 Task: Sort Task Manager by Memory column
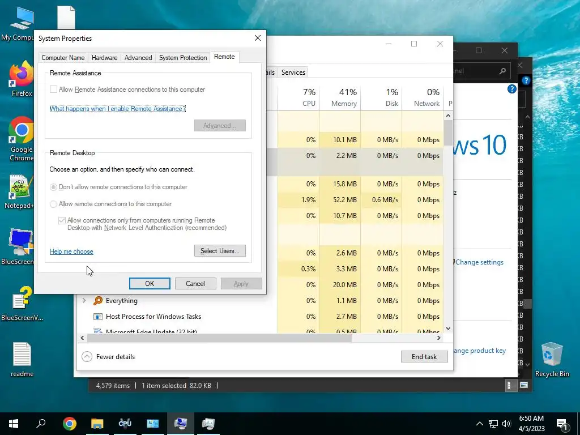click(x=340, y=97)
